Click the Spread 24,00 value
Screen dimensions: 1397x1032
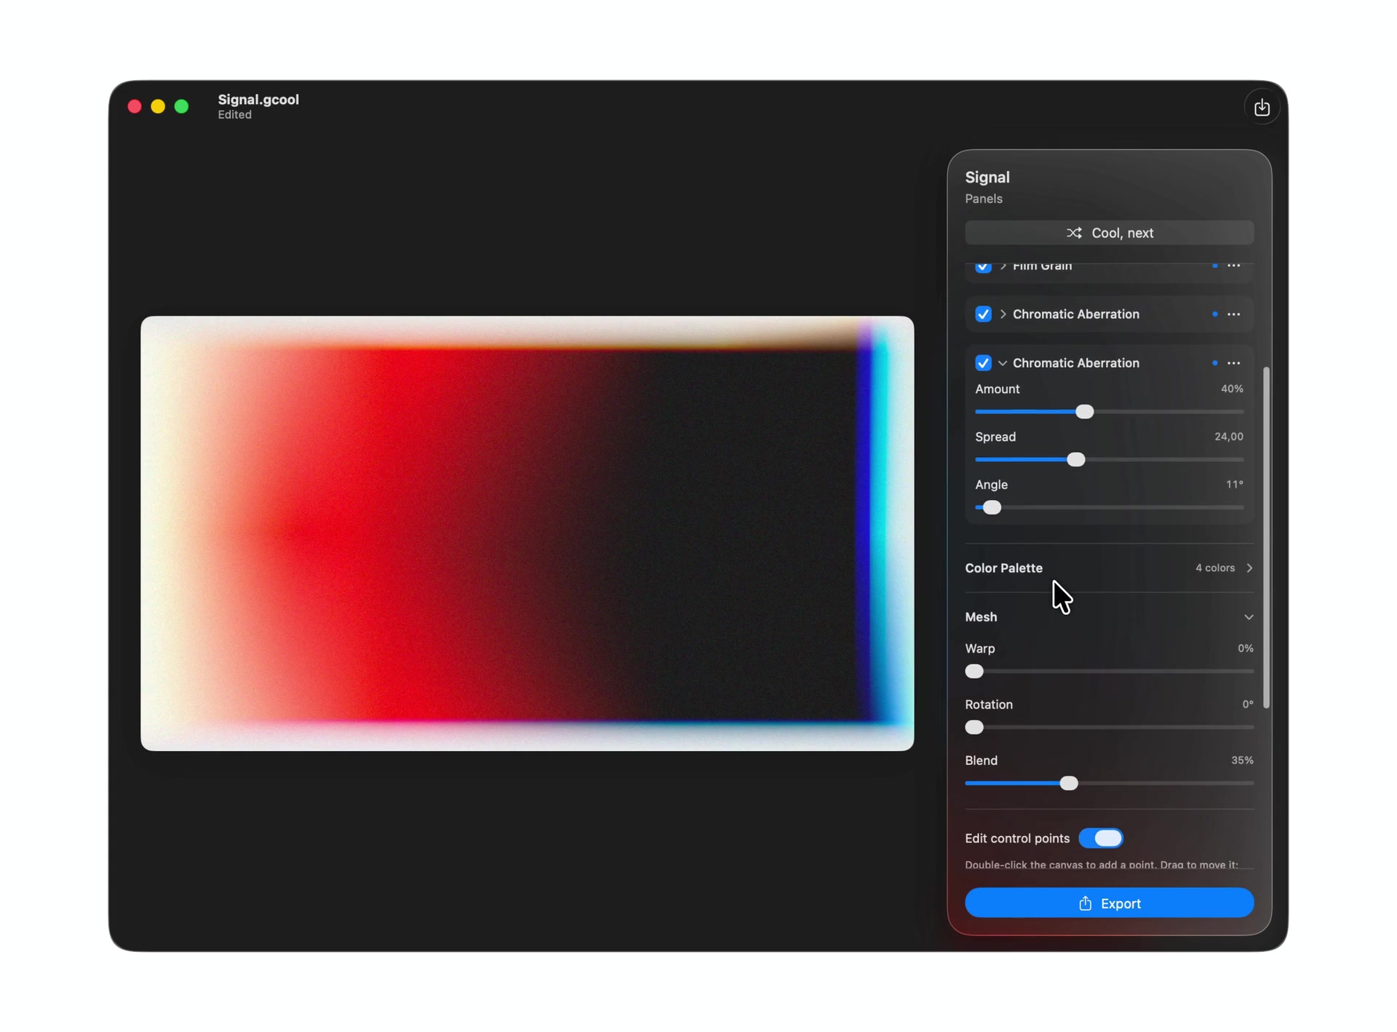click(1228, 437)
